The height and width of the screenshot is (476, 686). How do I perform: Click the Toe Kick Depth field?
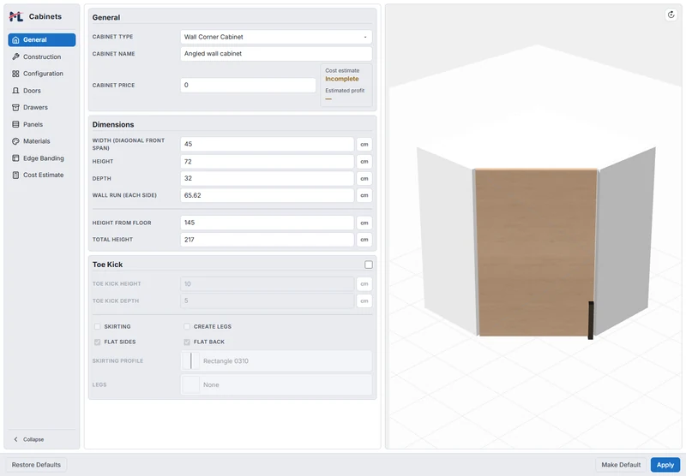pyautogui.click(x=267, y=300)
